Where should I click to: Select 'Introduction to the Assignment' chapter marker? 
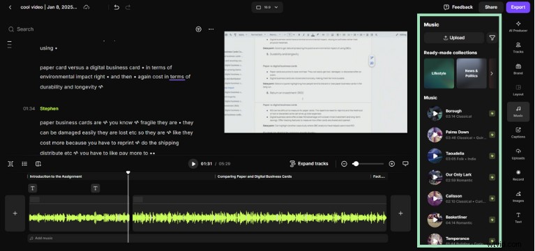56,176
